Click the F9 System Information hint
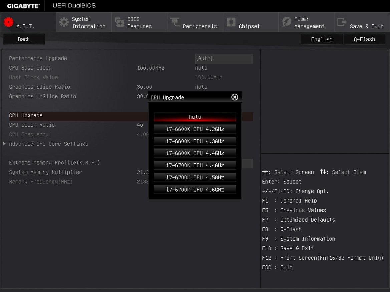 coord(299,239)
